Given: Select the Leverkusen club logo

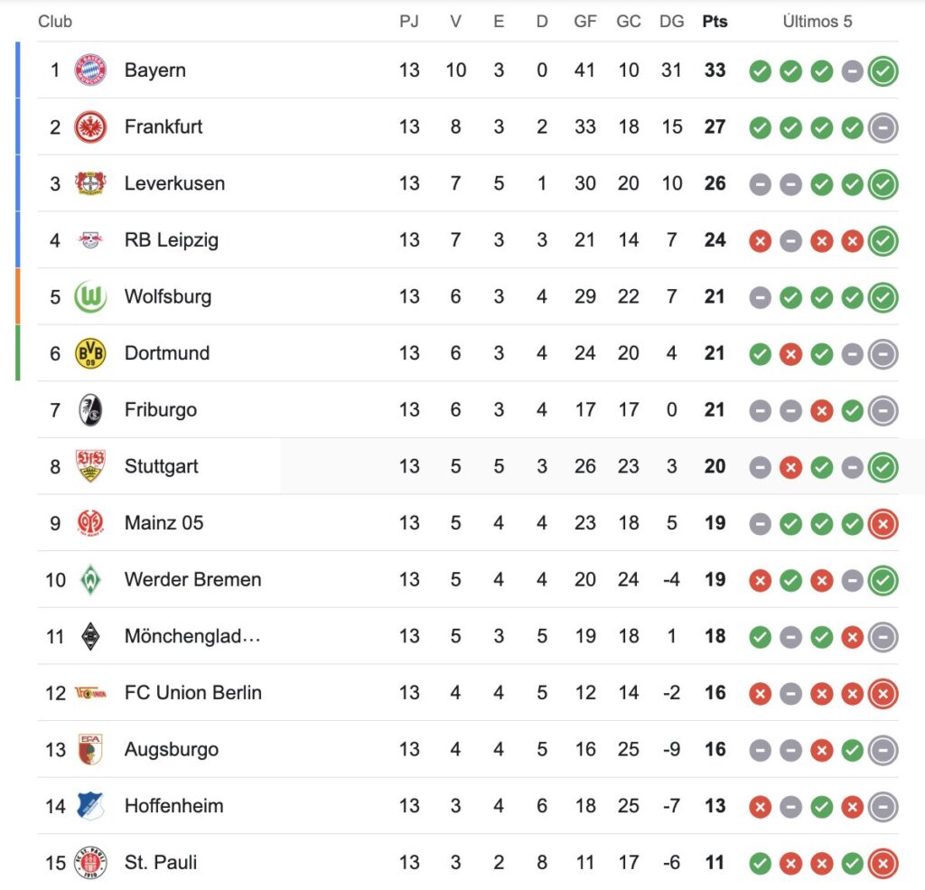Looking at the screenshot, I should [90, 183].
